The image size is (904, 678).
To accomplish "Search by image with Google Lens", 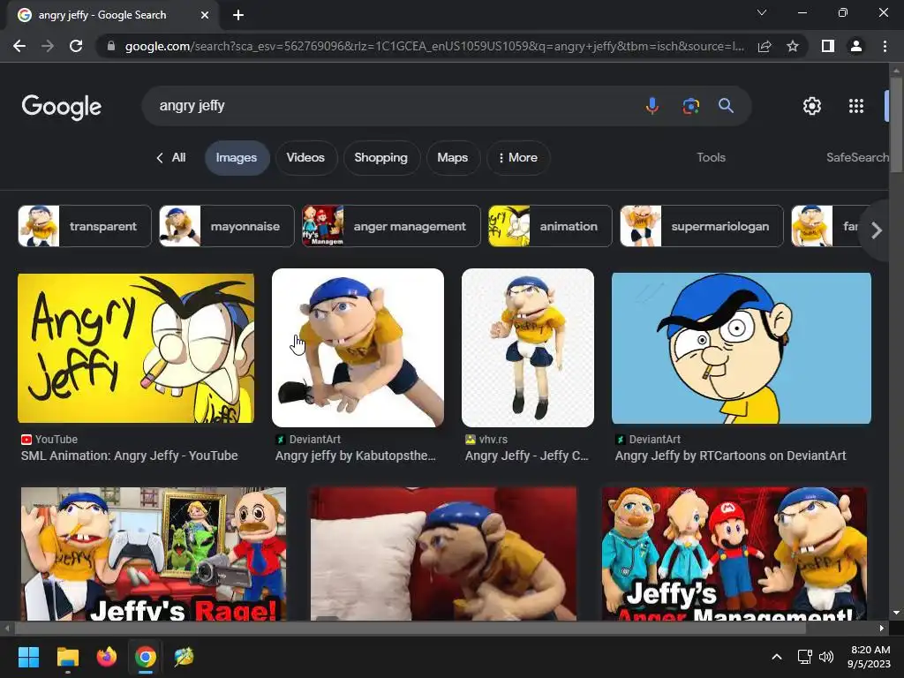I will [690, 106].
